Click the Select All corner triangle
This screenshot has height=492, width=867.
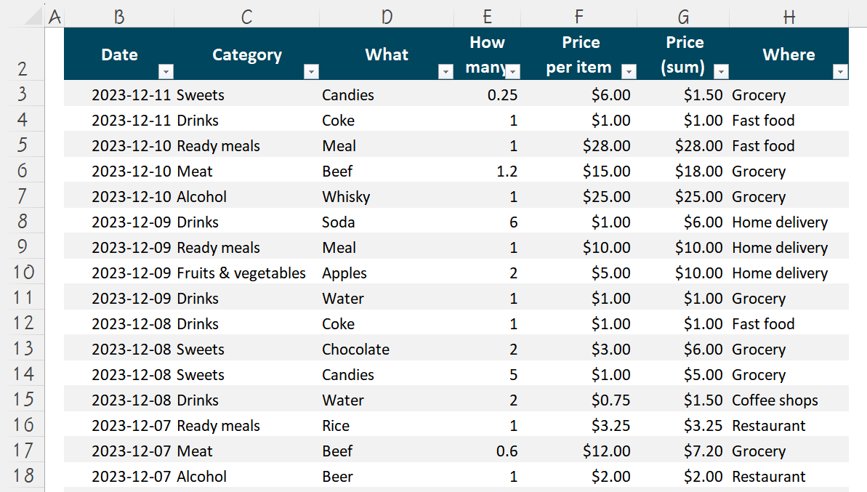[x=33, y=17]
